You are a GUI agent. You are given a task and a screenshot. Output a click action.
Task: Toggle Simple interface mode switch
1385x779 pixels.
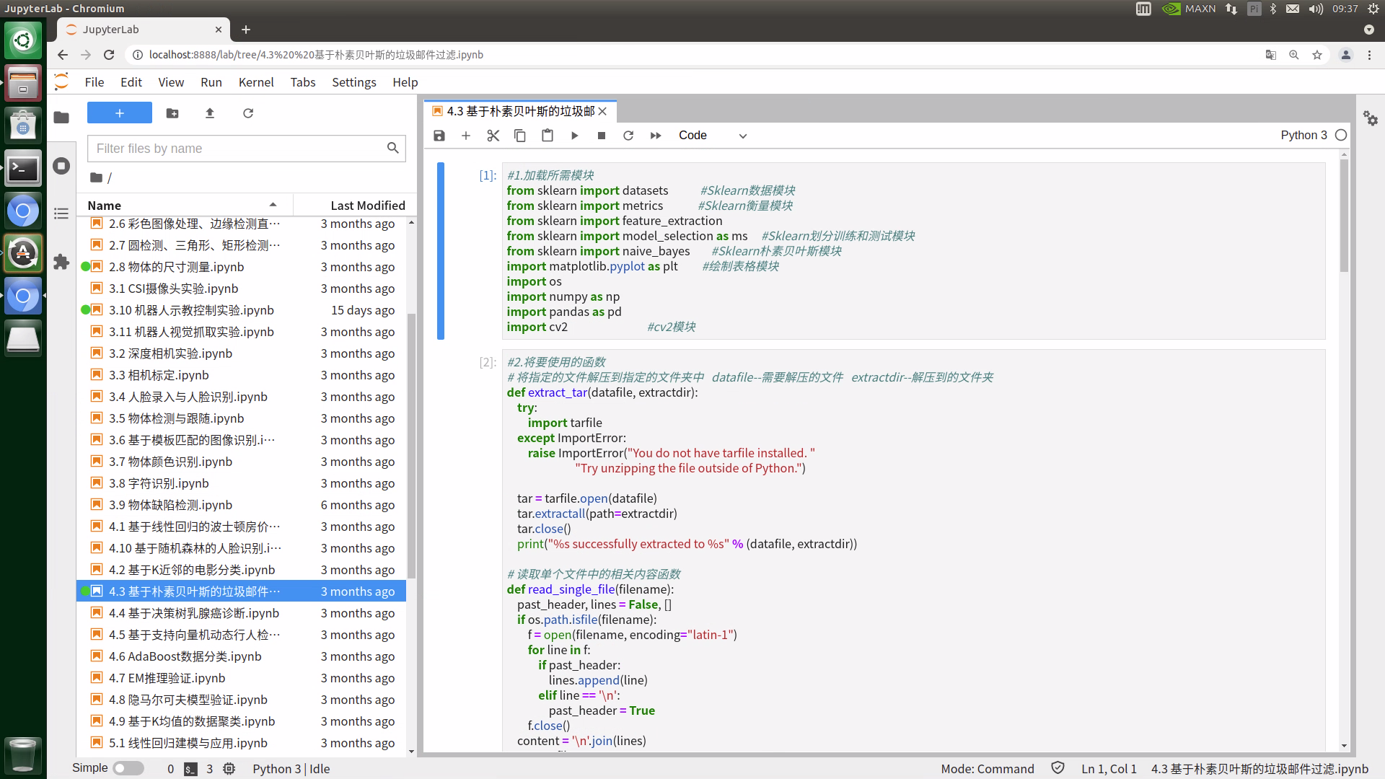tap(128, 768)
